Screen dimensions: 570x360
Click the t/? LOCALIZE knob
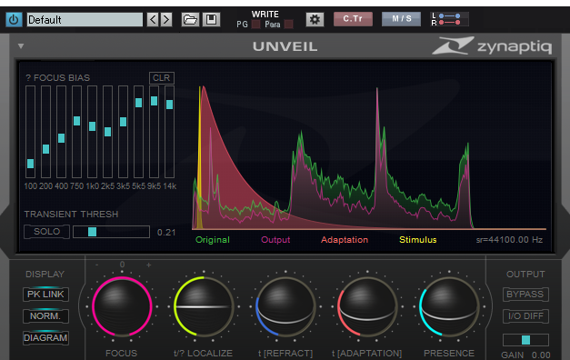(204, 306)
